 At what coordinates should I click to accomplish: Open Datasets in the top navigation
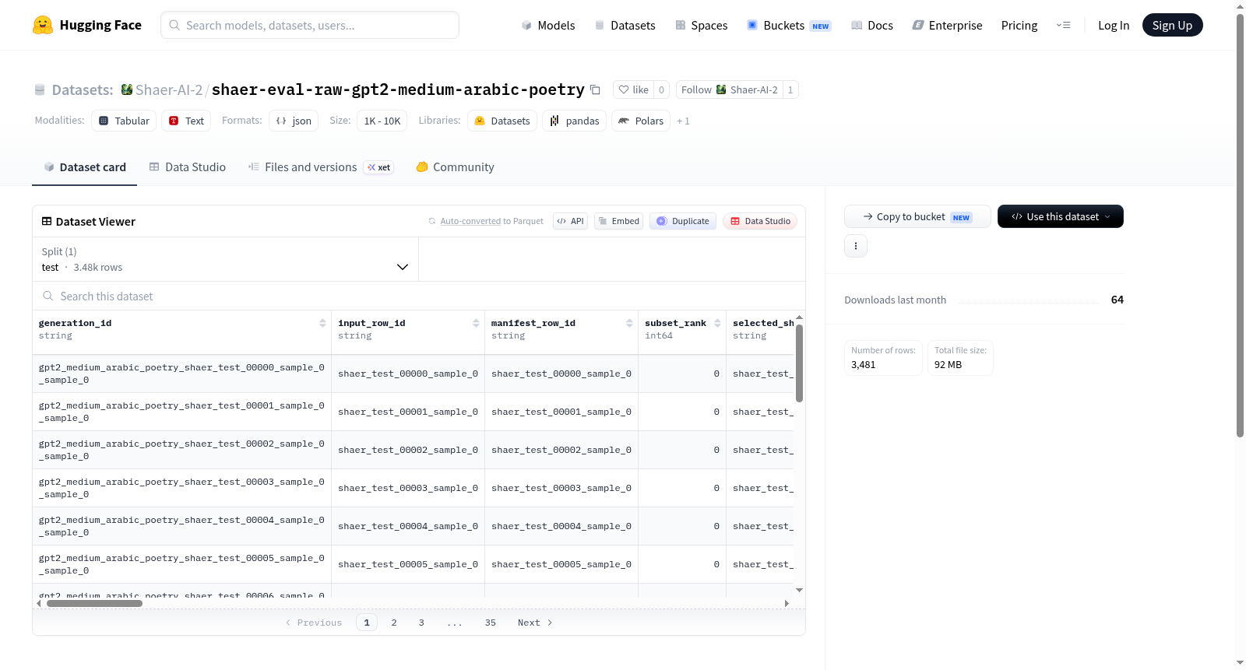coord(625,25)
